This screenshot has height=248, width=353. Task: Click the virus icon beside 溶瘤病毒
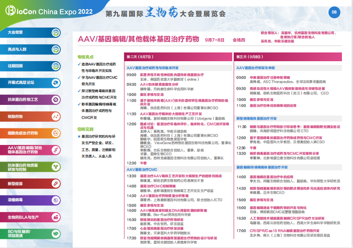tap(56, 200)
